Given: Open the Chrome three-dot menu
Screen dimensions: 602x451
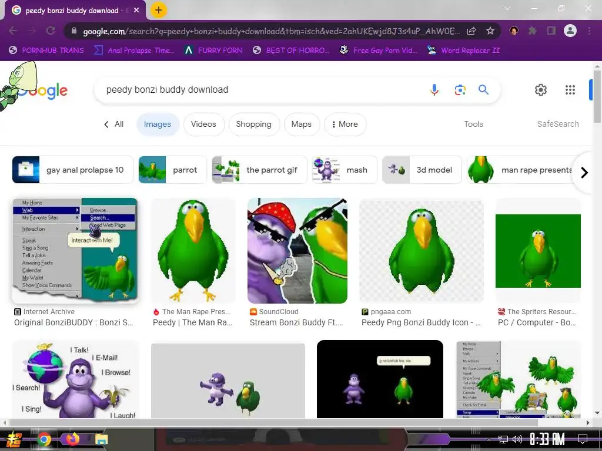Looking at the screenshot, I should [589, 31].
